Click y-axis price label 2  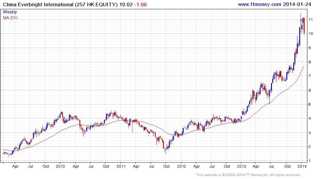[x=310, y=147]
